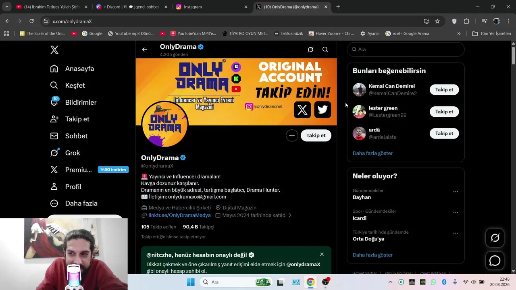Open Grok from sidebar
The image size is (516, 290).
[65, 153]
